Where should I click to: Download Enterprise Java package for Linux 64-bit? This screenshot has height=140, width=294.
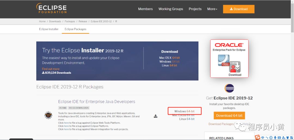point(191,119)
